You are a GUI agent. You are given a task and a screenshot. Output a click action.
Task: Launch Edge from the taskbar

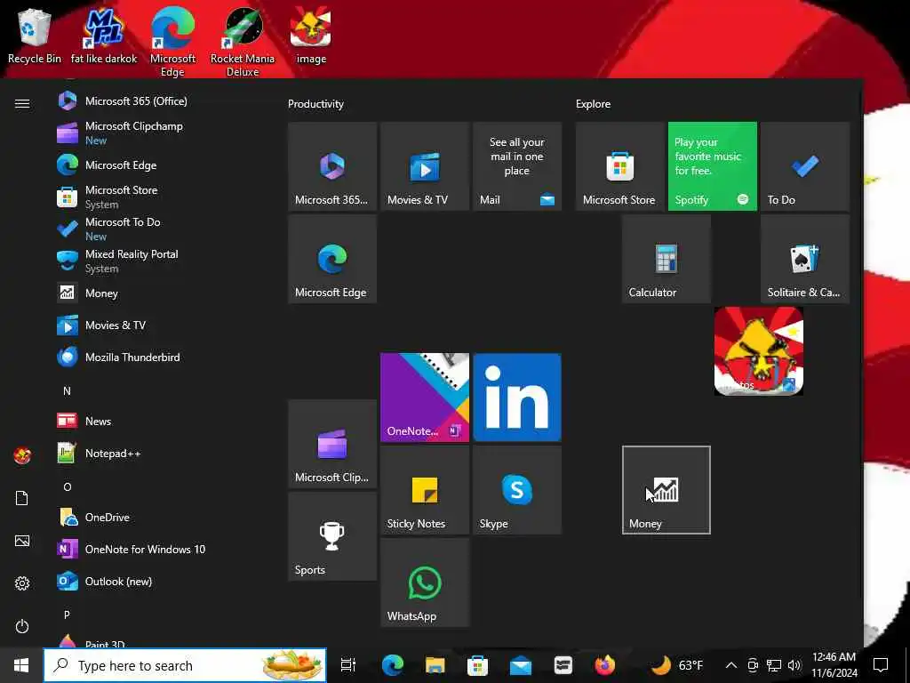pos(393,665)
